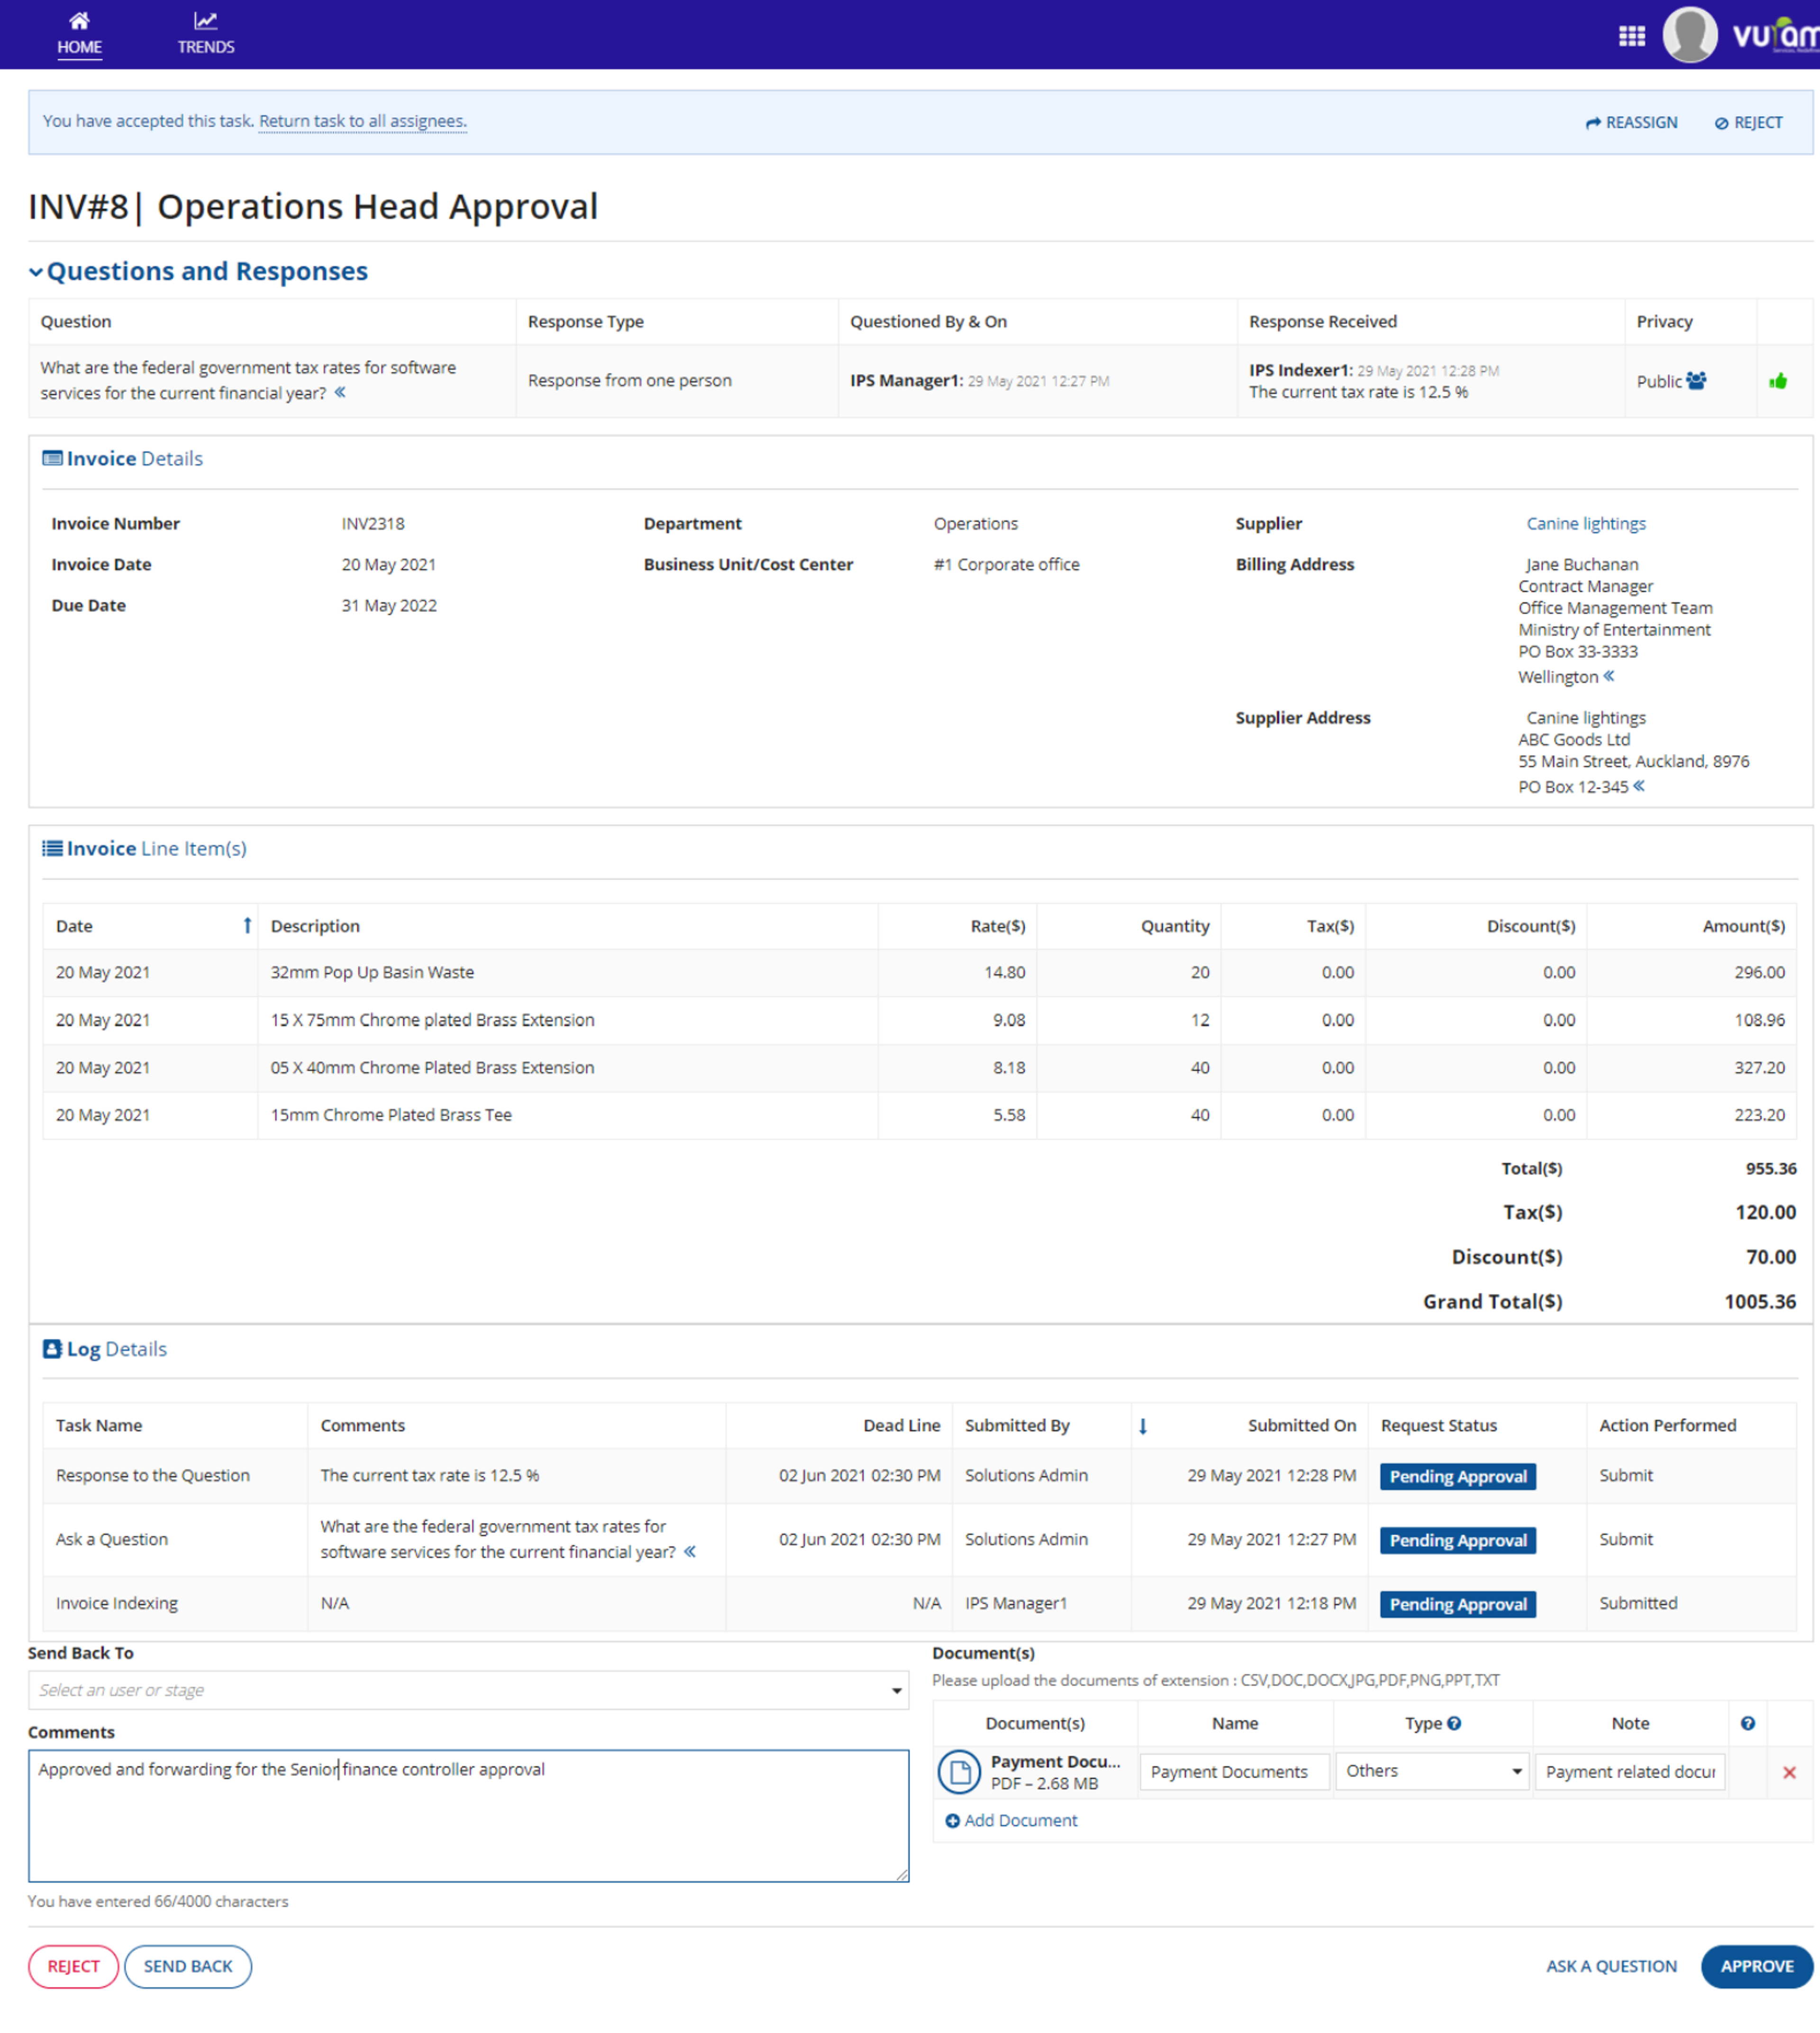
Task: Select 15 X 75mm Chrome plated Brass Extension row
Action: click(919, 1020)
